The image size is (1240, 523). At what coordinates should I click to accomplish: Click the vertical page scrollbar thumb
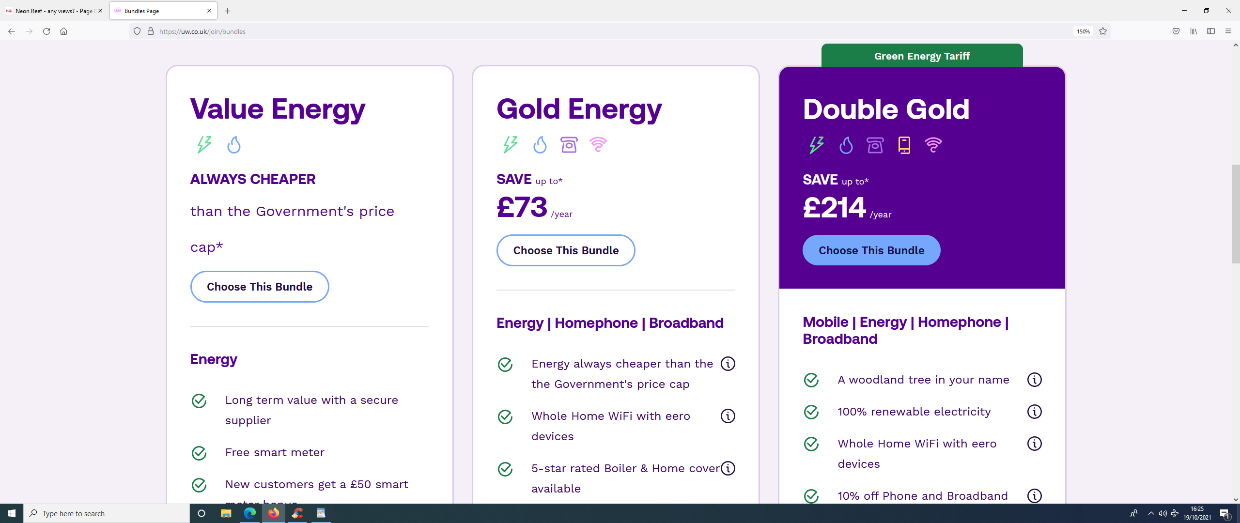1236,214
